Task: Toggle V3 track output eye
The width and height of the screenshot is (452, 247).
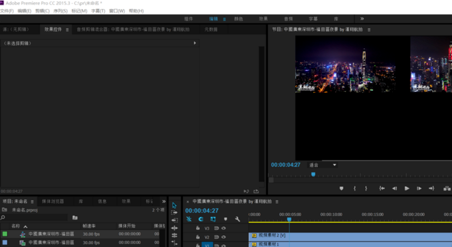Action: click(224, 229)
